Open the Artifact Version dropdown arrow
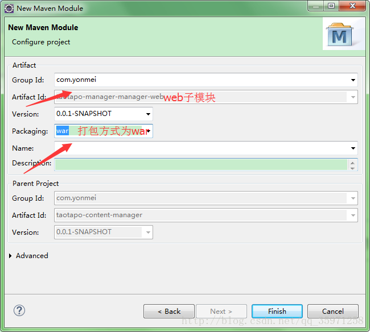370x332 pixels. pos(148,114)
